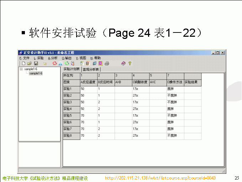Open the 文件 (File) menu
The width and height of the screenshot is (242, 182).
pyautogui.click(x=25, y=58)
